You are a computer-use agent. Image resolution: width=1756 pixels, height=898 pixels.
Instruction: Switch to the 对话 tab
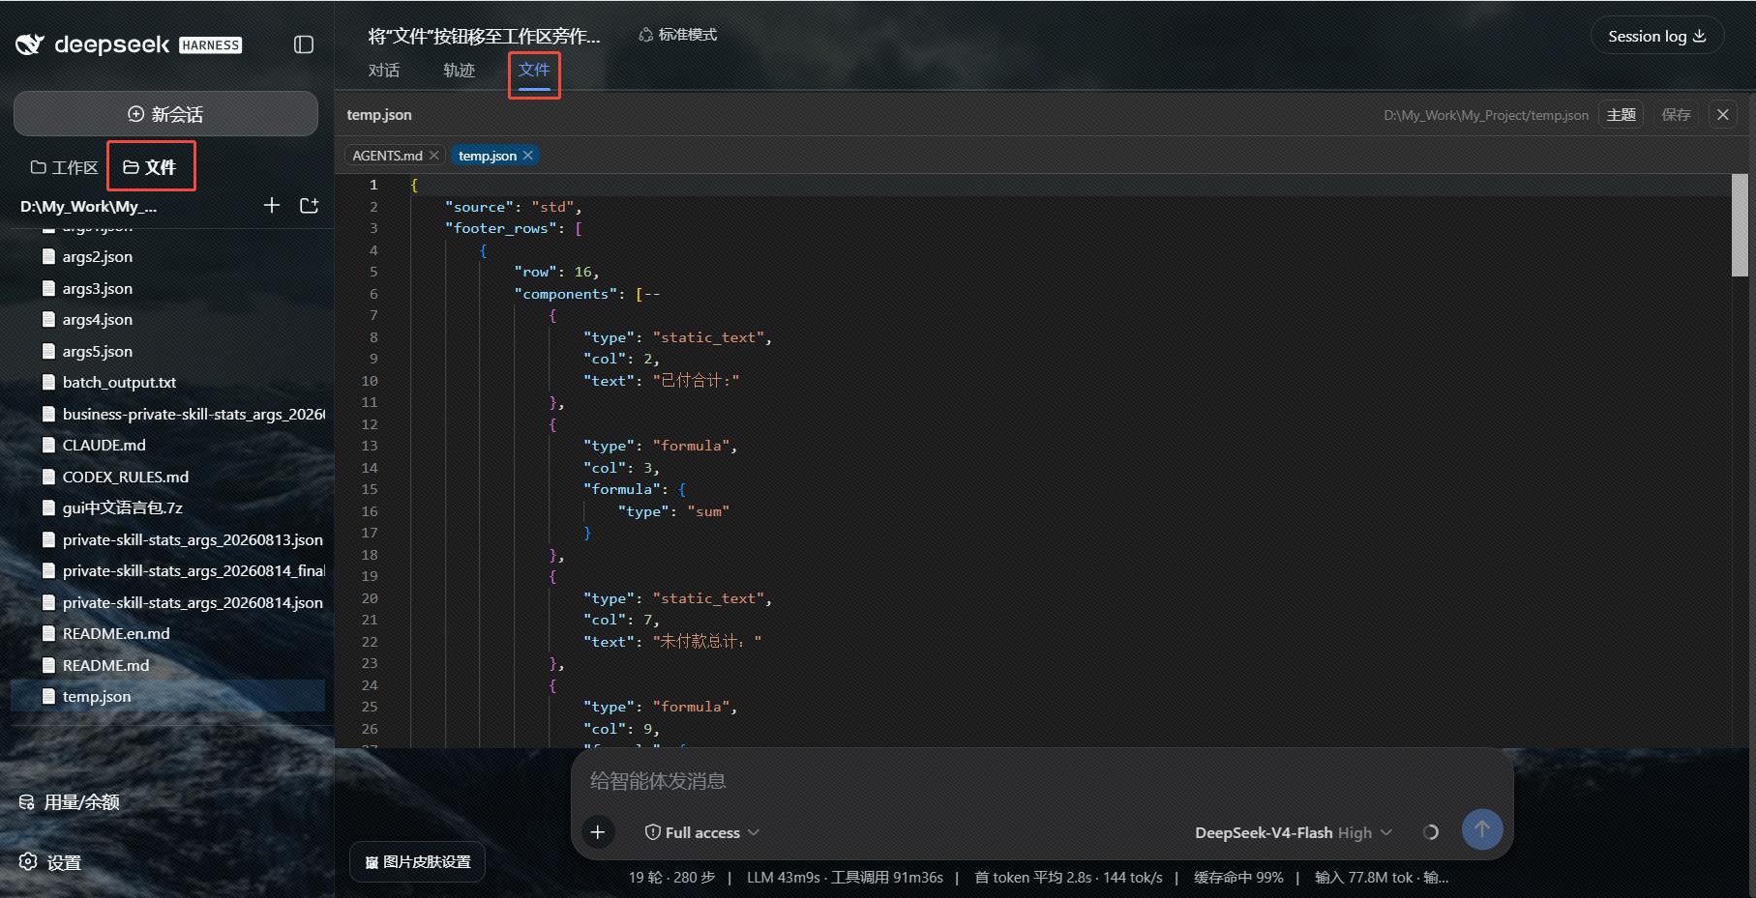point(384,71)
